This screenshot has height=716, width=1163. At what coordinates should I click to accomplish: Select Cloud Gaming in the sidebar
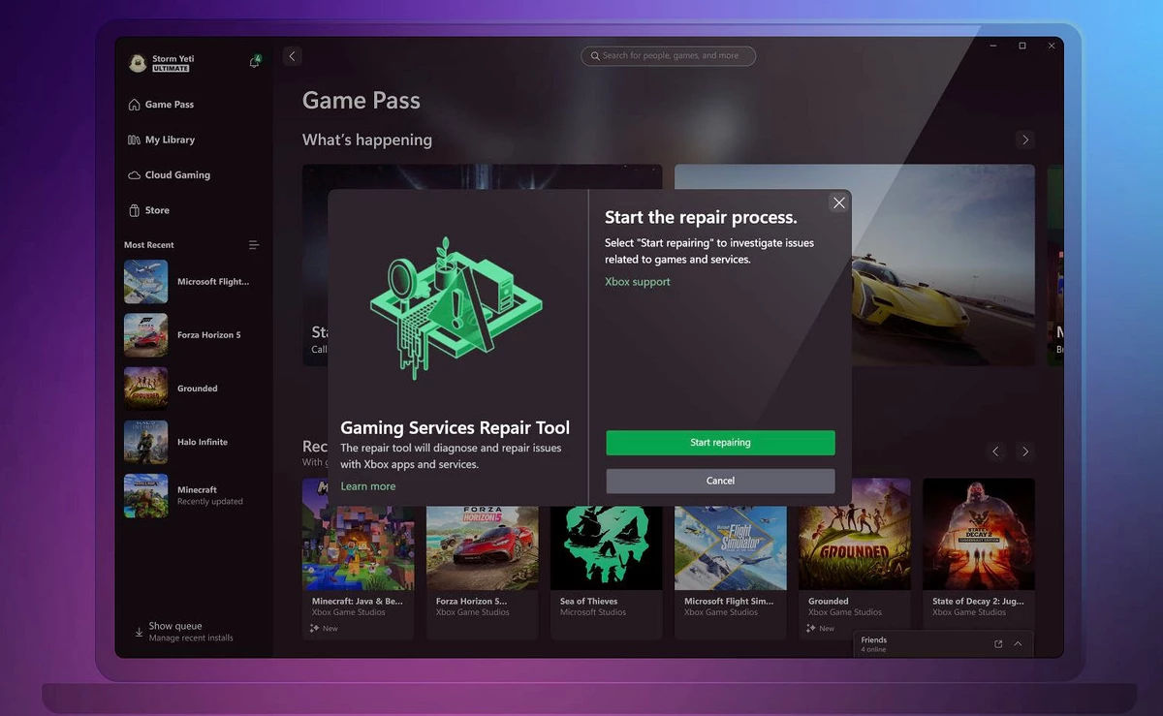pyautogui.click(x=169, y=175)
